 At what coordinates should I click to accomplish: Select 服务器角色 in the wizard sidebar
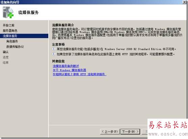pos(10,31)
